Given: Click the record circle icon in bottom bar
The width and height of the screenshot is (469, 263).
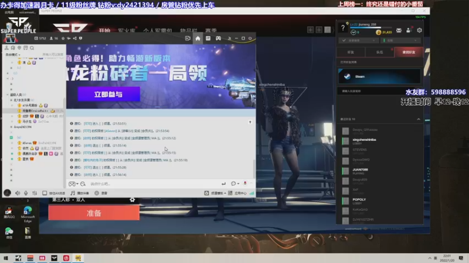Looking at the screenshot, I should 97,193.
